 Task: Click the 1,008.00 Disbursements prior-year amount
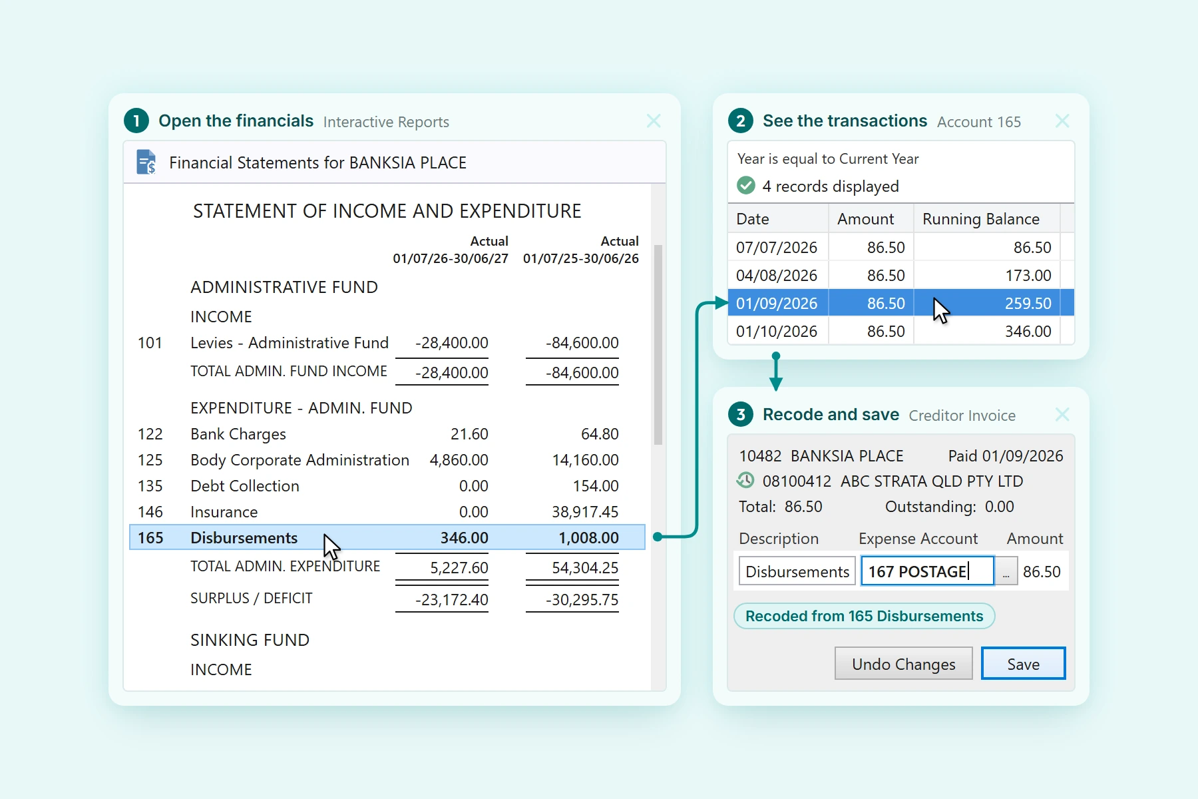(x=588, y=537)
